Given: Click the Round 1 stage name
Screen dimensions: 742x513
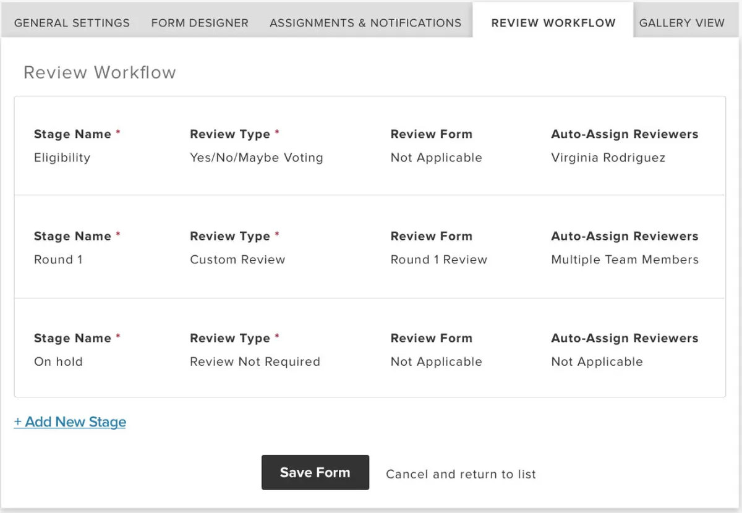Looking at the screenshot, I should [58, 260].
